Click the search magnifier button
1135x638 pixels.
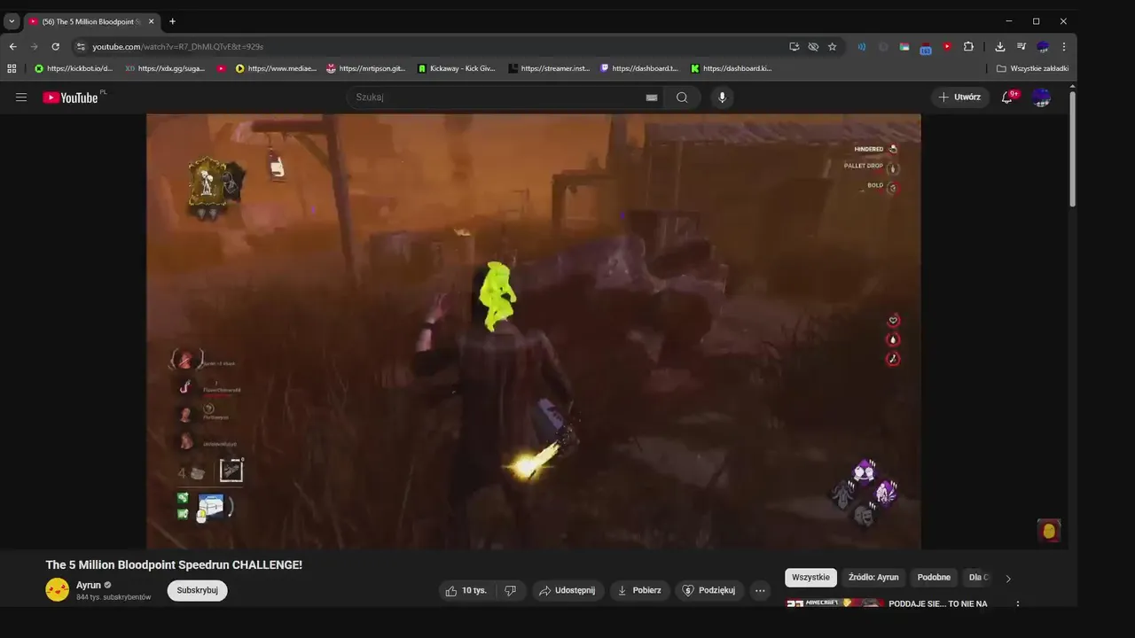pyautogui.click(x=682, y=97)
